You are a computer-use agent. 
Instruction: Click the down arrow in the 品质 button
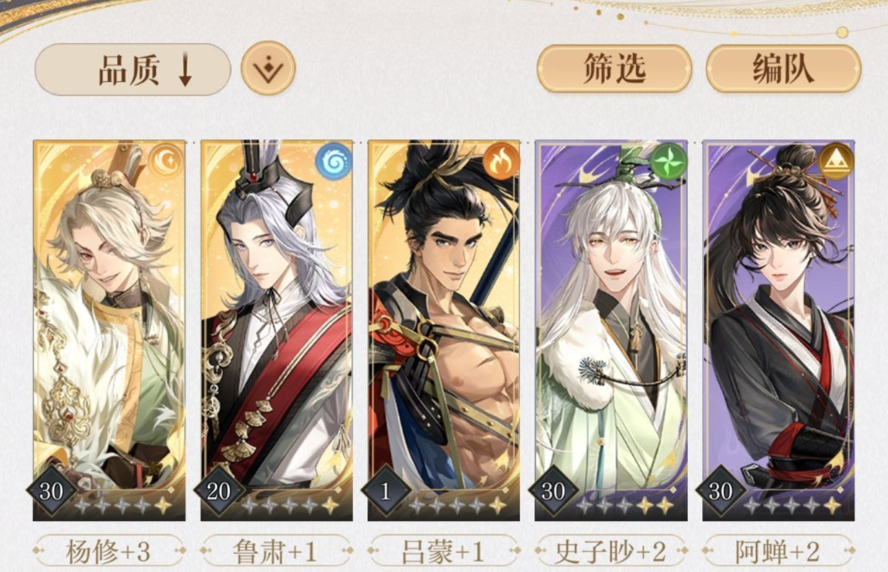click(185, 71)
